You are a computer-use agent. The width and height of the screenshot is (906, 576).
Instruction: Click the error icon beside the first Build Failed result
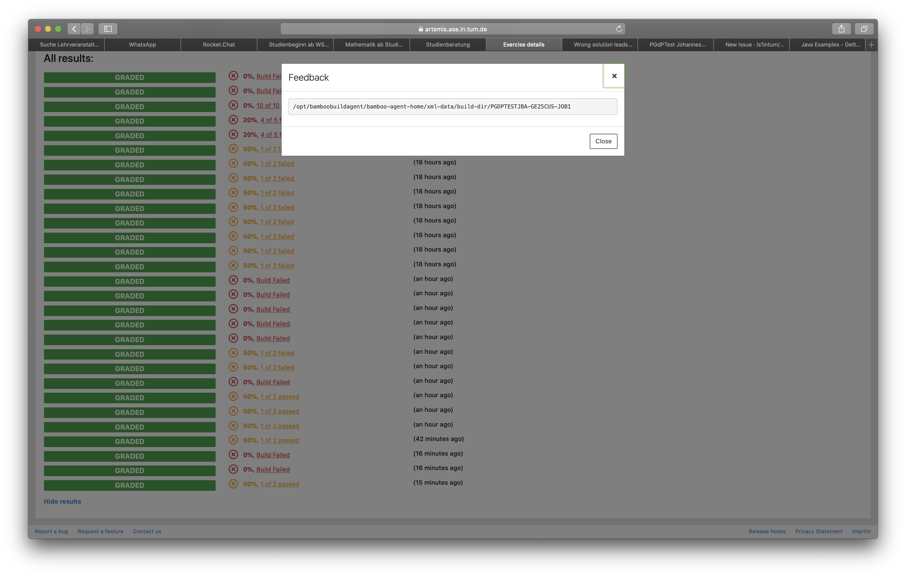click(233, 76)
